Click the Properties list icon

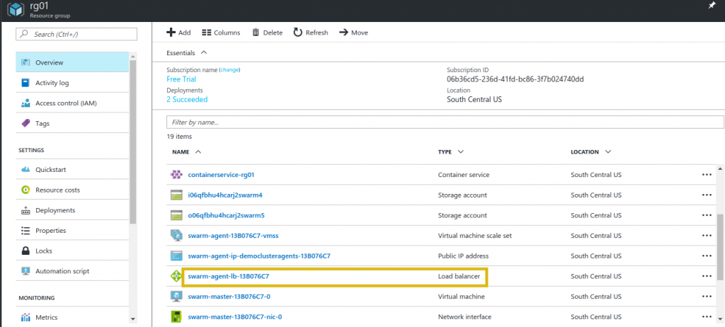pyautogui.click(x=26, y=230)
